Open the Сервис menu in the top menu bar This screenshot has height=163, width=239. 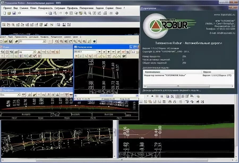pos(109,8)
